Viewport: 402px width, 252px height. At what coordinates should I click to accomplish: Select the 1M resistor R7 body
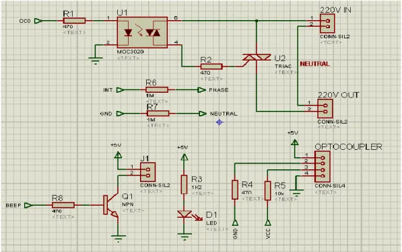click(158, 114)
